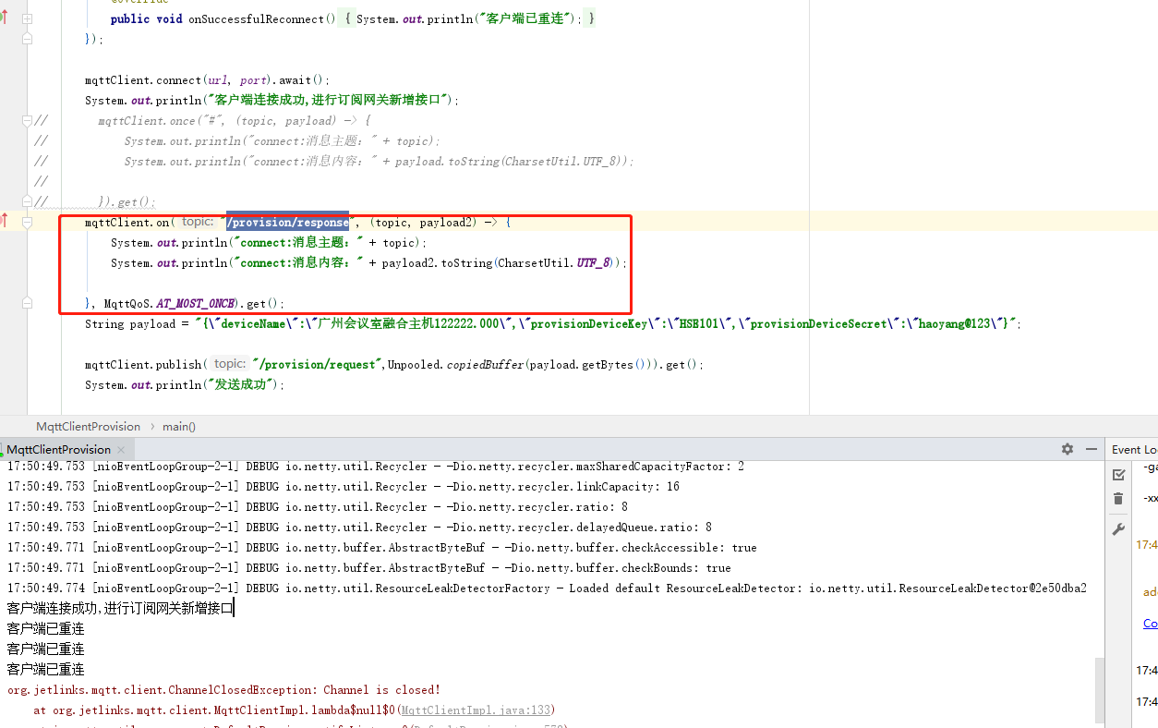
Task: Close the MqttClientProvision tab with its x
Action: pyautogui.click(x=120, y=448)
